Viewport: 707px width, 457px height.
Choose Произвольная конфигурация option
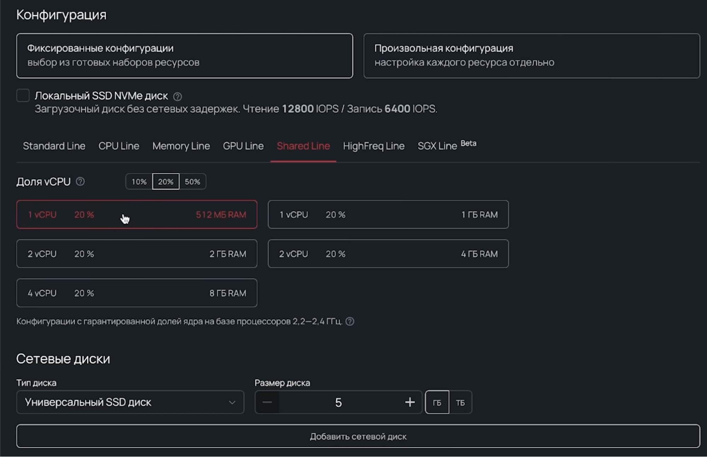tap(531, 55)
